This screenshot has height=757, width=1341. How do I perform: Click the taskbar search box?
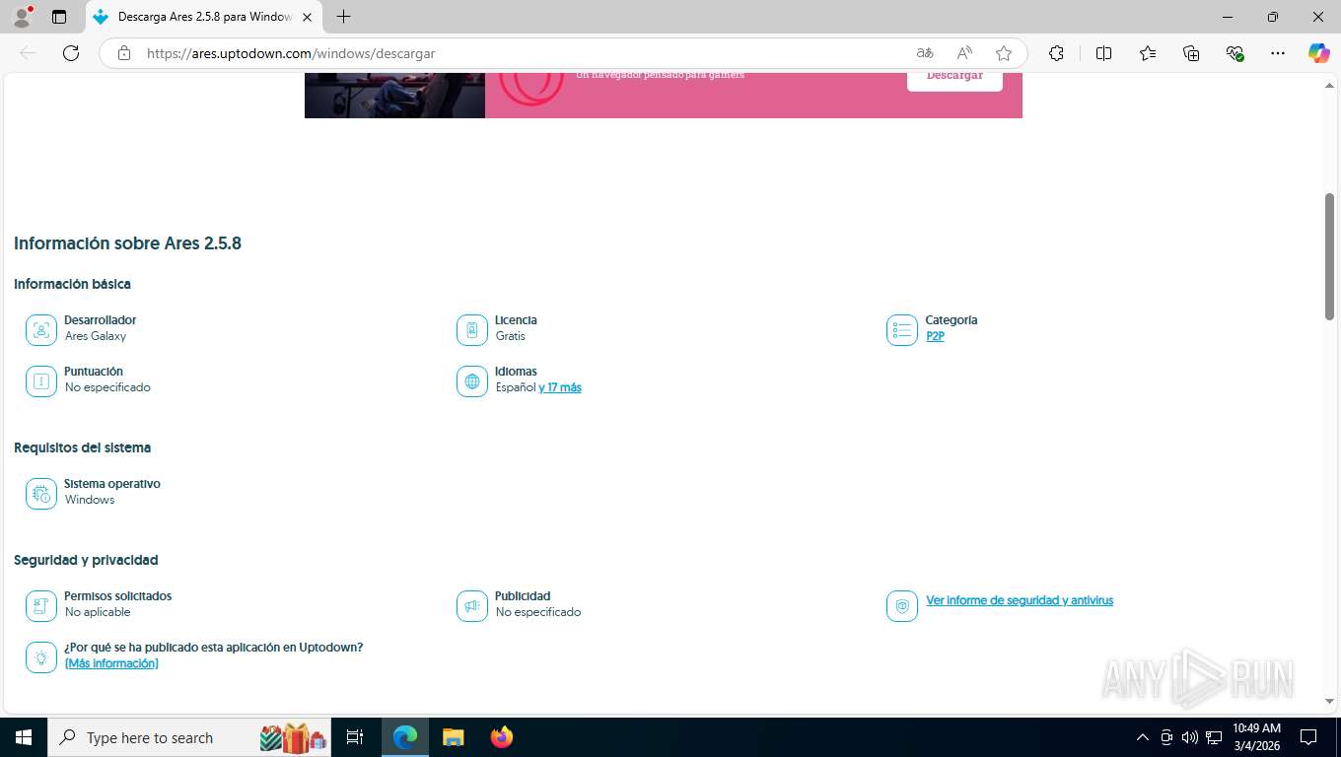189,737
